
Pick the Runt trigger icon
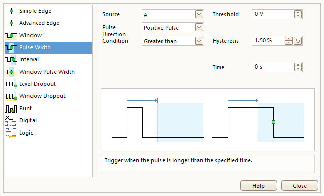[x=11, y=109]
